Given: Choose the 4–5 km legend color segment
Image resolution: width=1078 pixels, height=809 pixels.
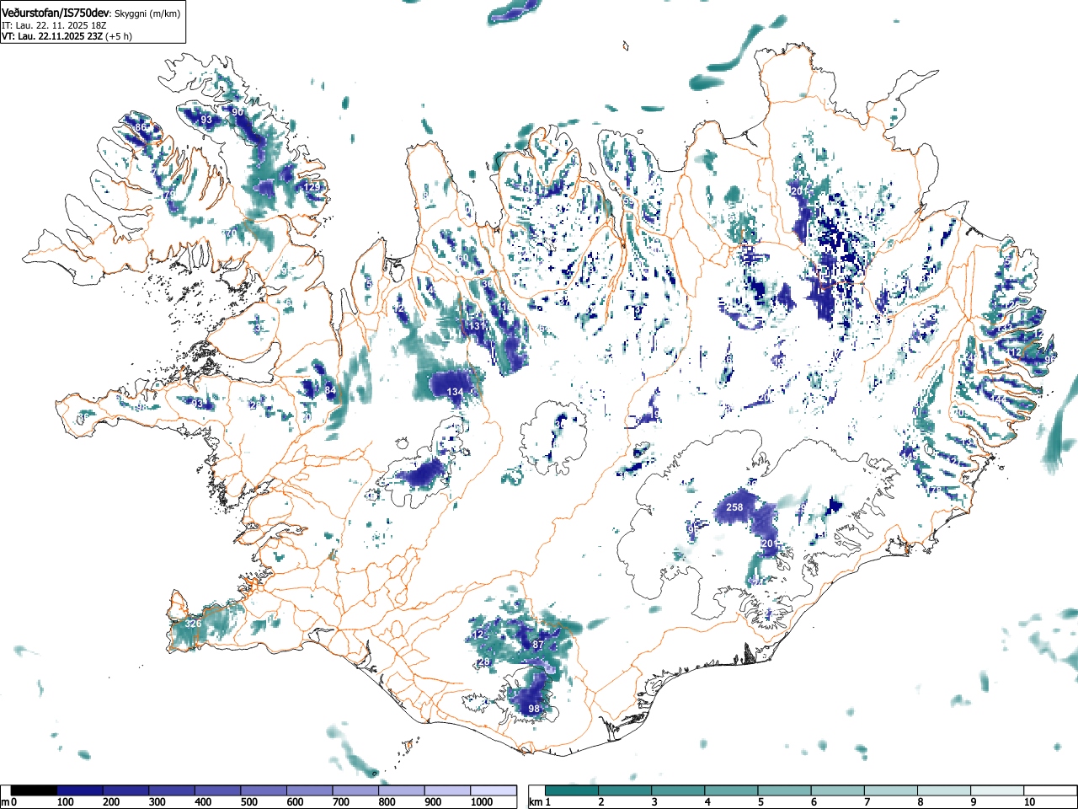Looking at the screenshot, I should (732, 790).
